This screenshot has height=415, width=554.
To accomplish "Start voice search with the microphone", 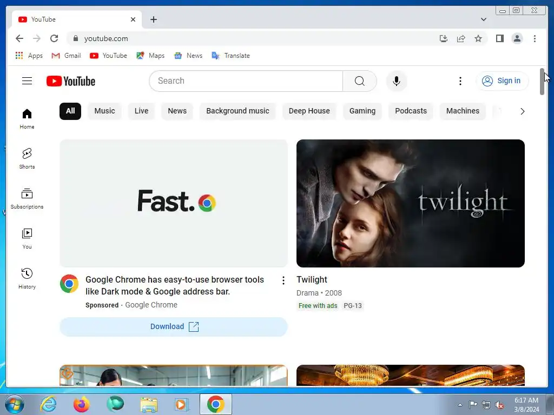I will [397, 81].
